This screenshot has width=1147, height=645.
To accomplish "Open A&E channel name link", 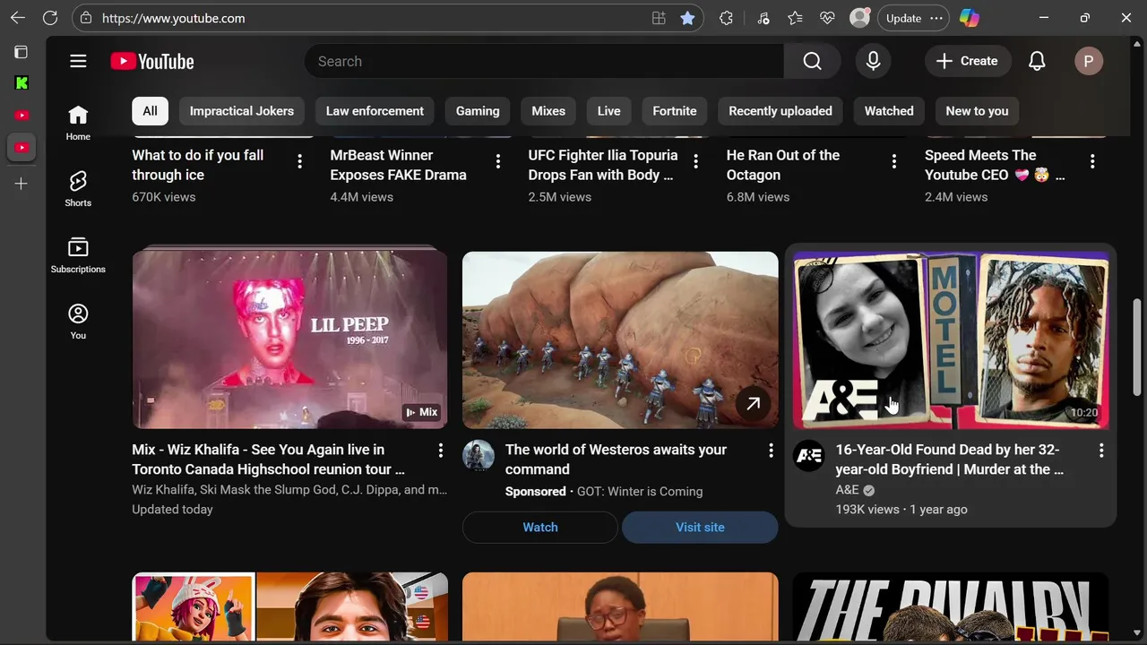I will click(847, 490).
